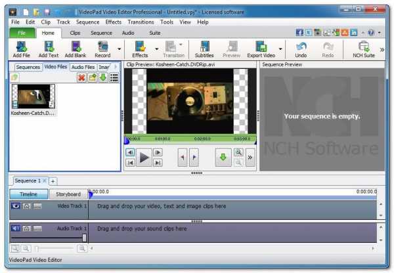
Task: Open the NCH Suite toolbar icon
Action: 364,49
